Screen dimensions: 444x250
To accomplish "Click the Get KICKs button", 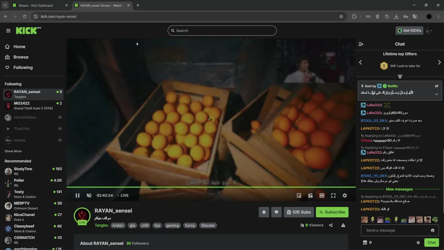I will tap(409, 31).
